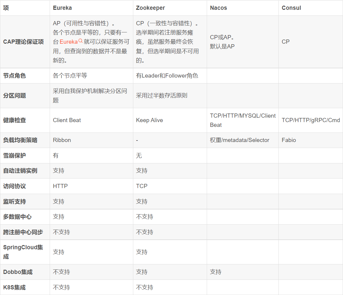Viewport: 343px width, 295px height.
Task: Click the '-' cell in 负载均衡策略 row
Action: (170, 140)
